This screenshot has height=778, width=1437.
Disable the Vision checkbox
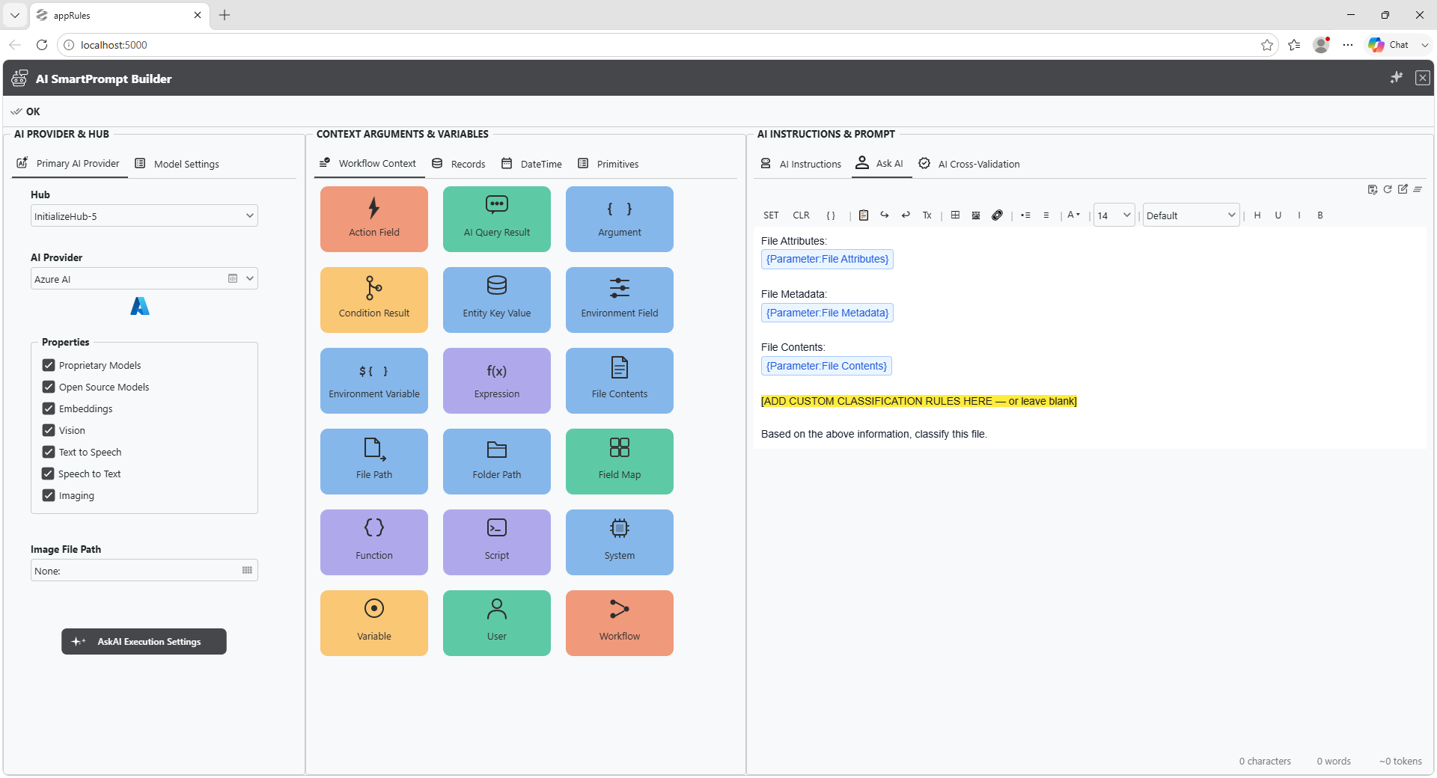click(49, 430)
